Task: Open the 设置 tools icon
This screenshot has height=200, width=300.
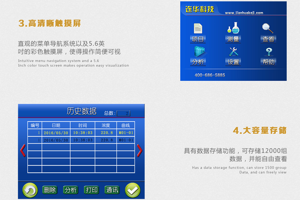Action: click(233, 51)
